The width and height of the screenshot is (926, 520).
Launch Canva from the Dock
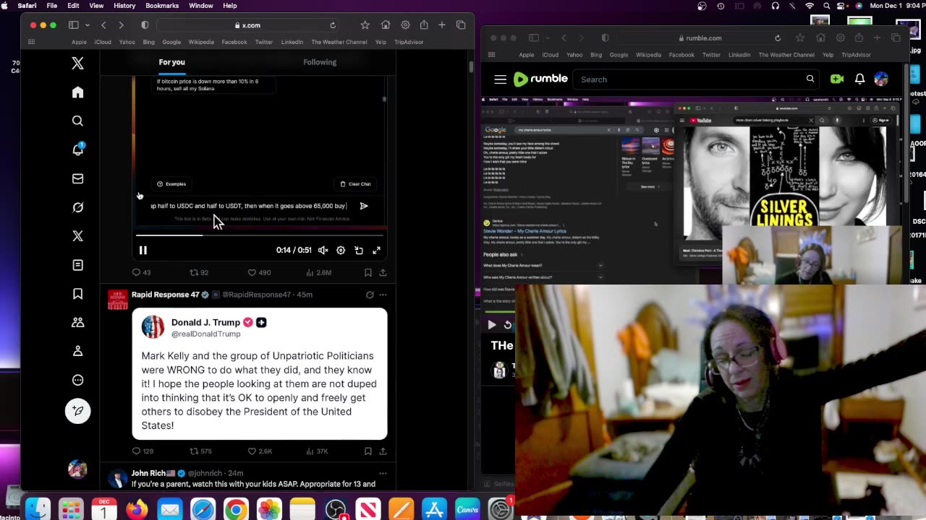pyautogui.click(x=467, y=510)
